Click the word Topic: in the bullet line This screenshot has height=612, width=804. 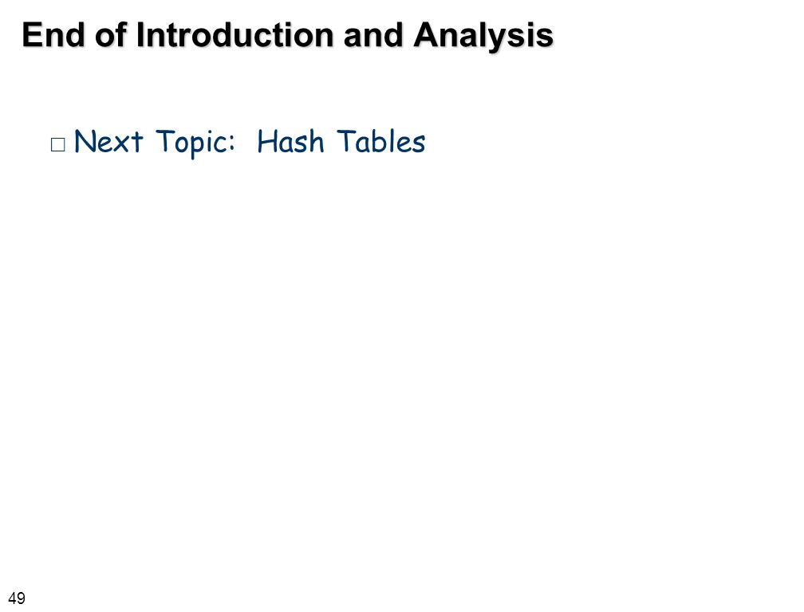pyautogui.click(x=195, y=143)
